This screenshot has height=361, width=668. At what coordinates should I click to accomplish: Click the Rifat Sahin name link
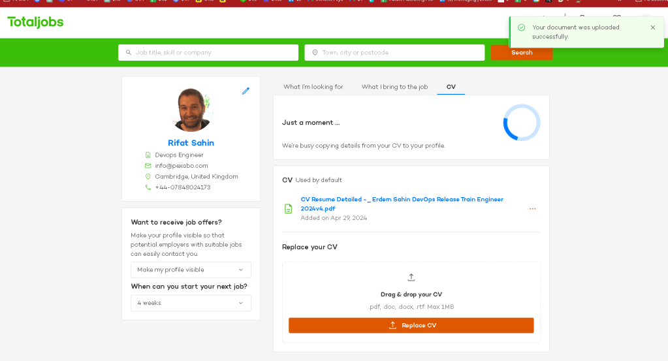(x=191, y=143)
